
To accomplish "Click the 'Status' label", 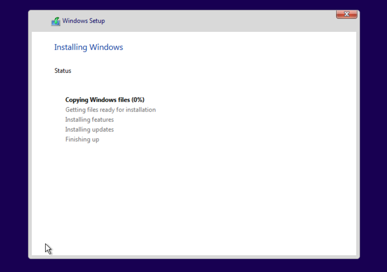I will tap(63, 71).
